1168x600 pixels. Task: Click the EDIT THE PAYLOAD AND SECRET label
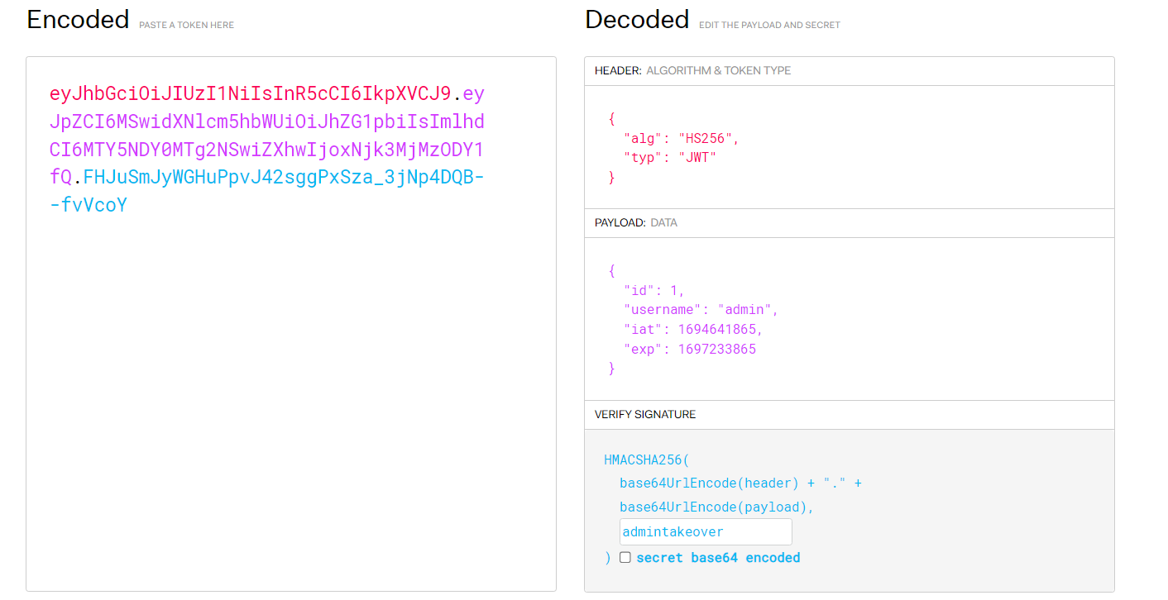point(769,26)
